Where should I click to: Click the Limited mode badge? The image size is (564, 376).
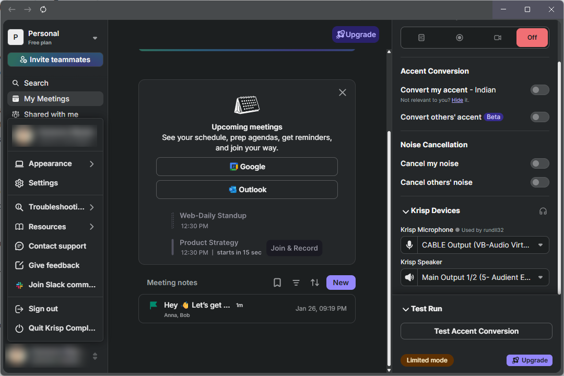click(x=427, y=360)
